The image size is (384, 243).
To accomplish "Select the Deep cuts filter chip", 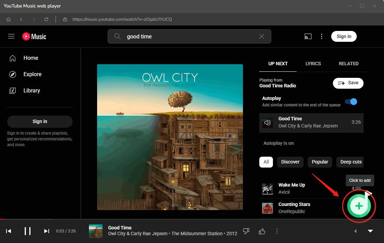I will pos(350,162).
